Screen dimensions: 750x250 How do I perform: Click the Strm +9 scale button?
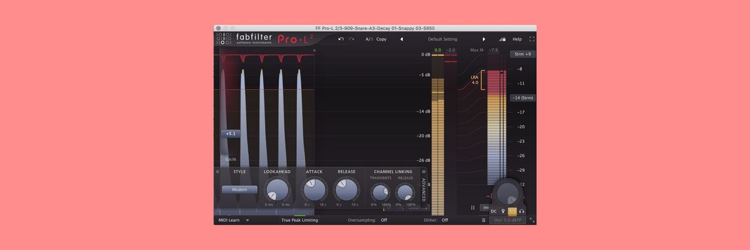(522, 54)
